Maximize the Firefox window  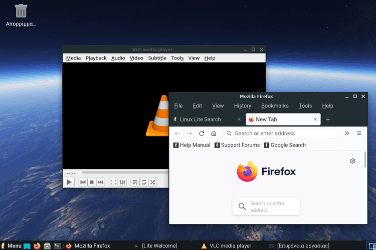click(355, 96)
